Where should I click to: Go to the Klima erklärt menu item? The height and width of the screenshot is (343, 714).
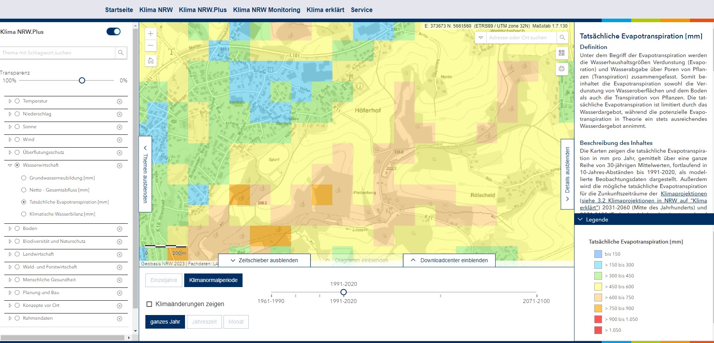(325, 10)
